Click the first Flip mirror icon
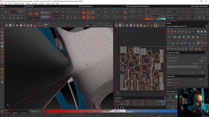Screen dimensions: 209x117 pos(175,37)
